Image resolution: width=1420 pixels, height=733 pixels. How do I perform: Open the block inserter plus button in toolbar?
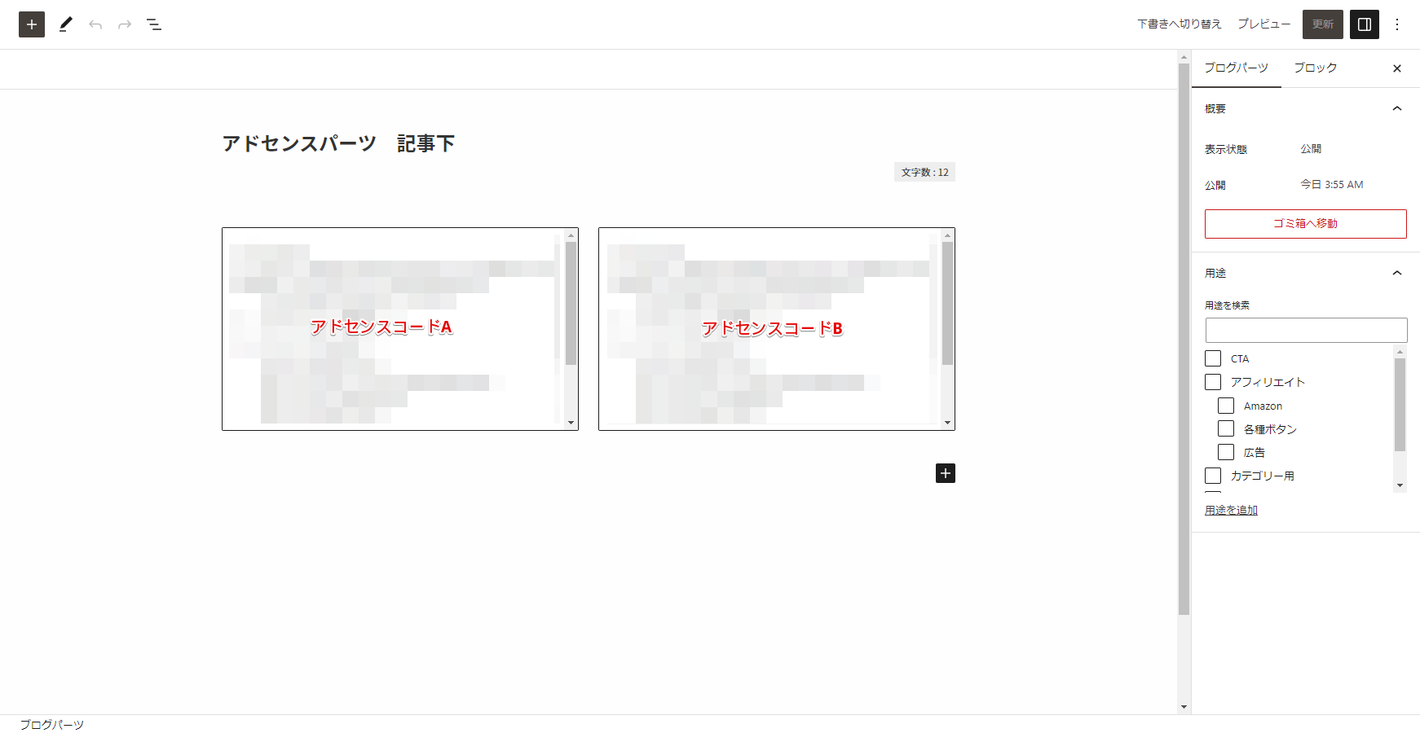point(32,24)
